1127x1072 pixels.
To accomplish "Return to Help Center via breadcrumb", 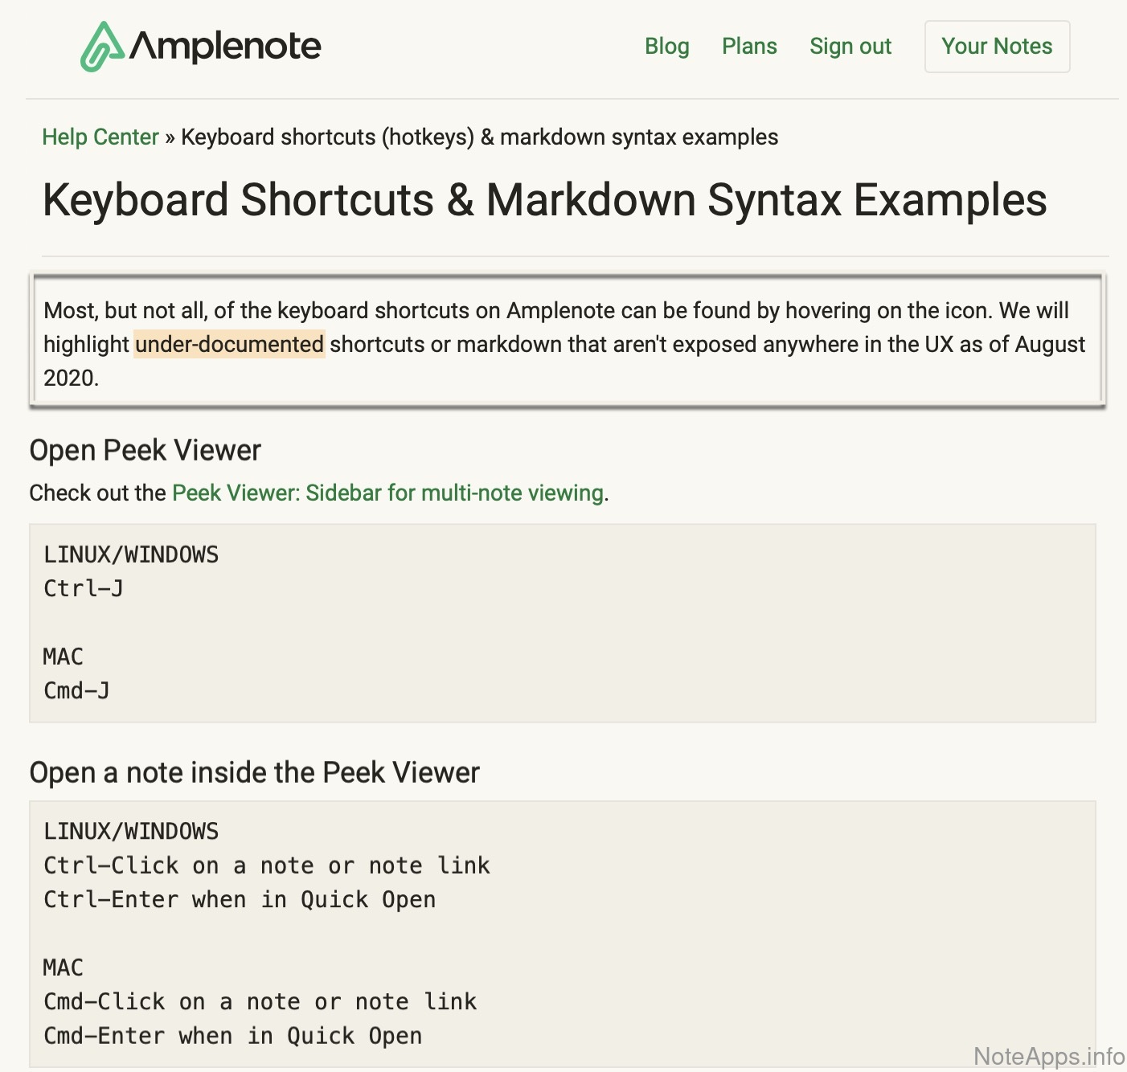I will (100, 137).
